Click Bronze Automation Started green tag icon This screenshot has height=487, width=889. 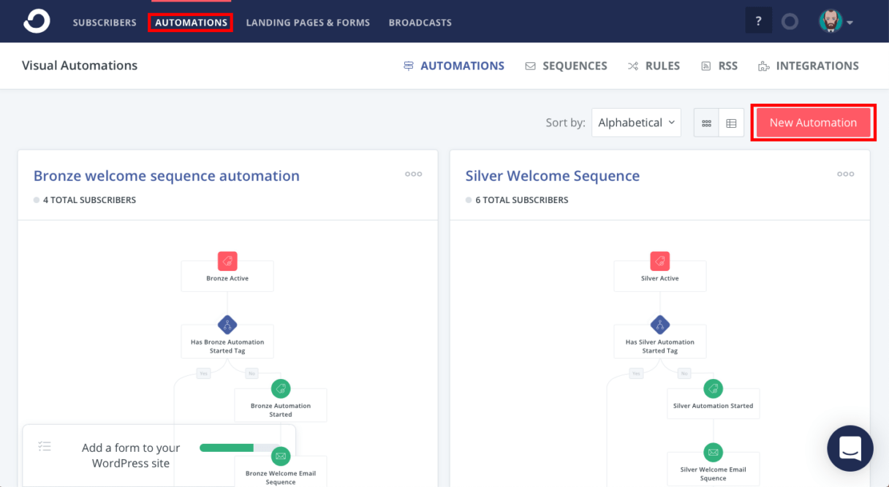point(281,388)
